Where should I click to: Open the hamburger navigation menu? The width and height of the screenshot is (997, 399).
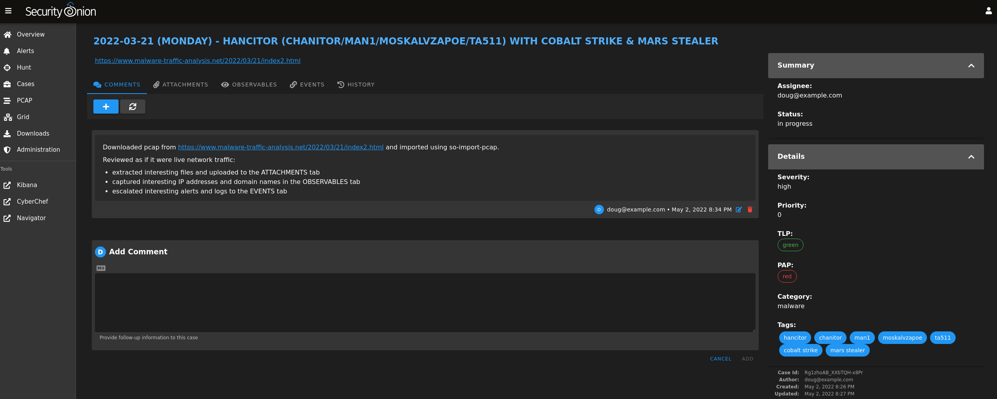point(8,11)
